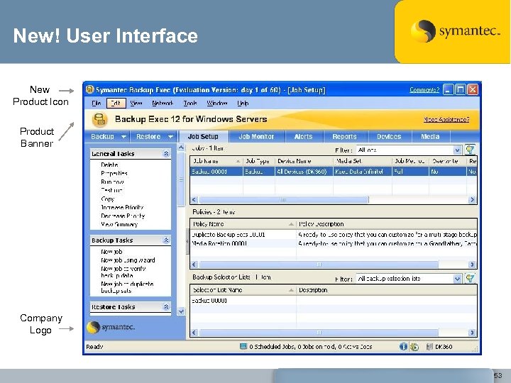
Task: Click New job to verify backup data
Action: click(123, 272)
